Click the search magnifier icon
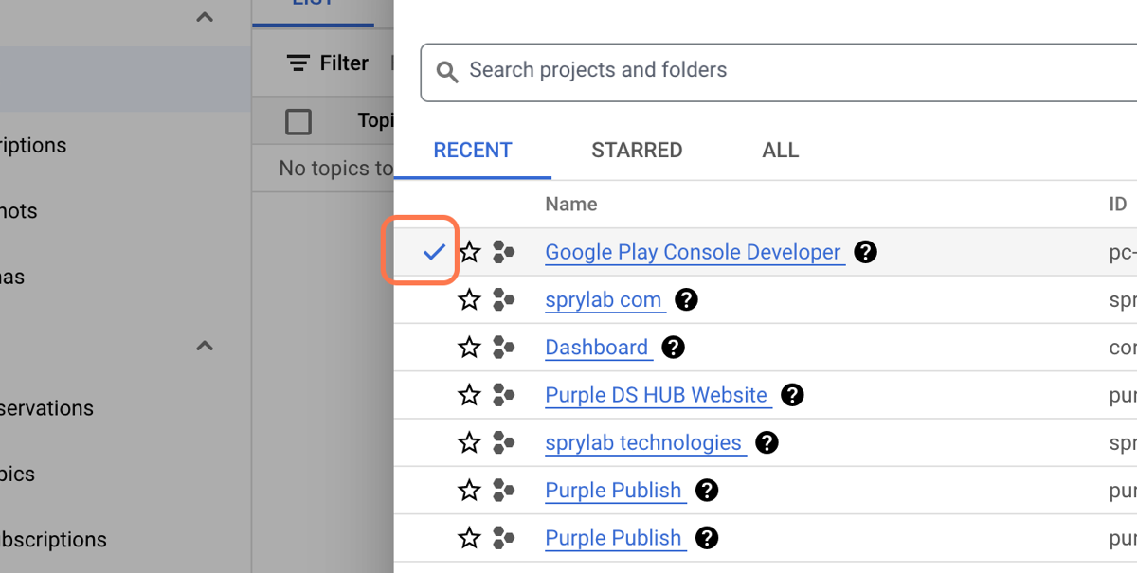This screenshot has width=1137, height=573. 446,71
